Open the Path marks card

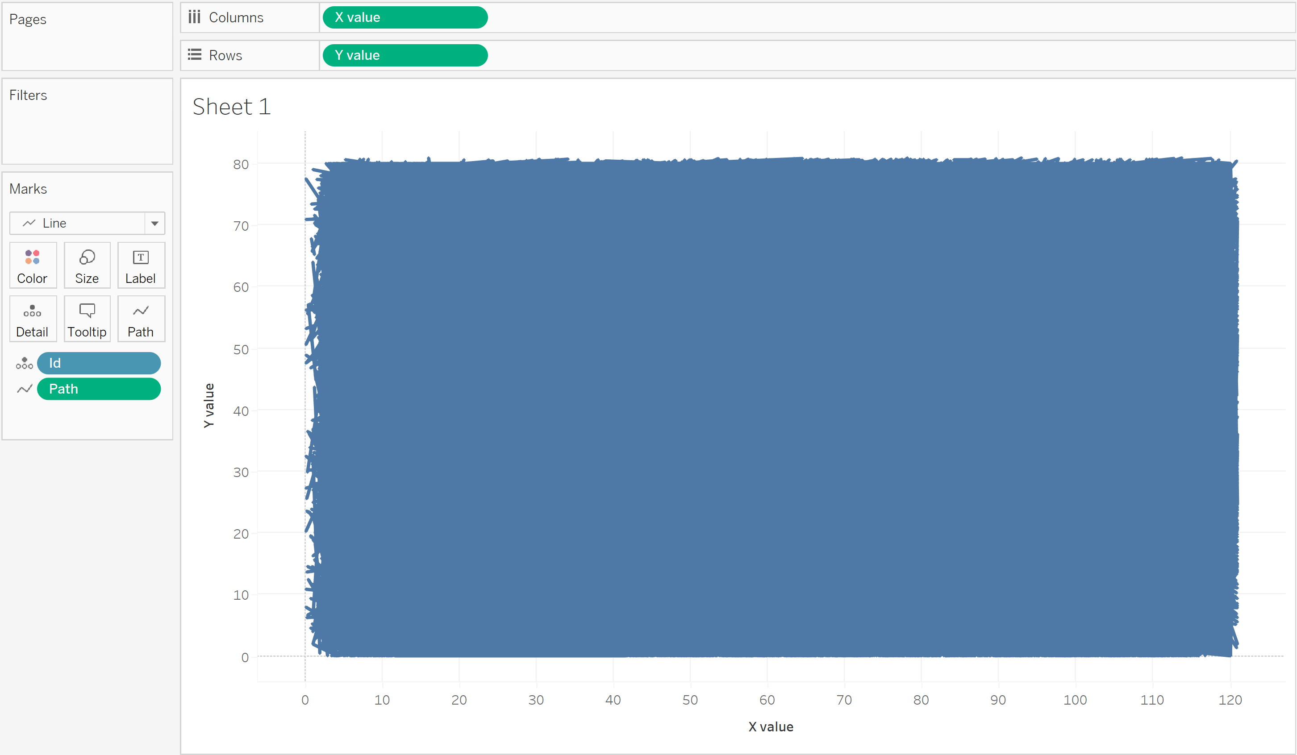click(141, 319)
